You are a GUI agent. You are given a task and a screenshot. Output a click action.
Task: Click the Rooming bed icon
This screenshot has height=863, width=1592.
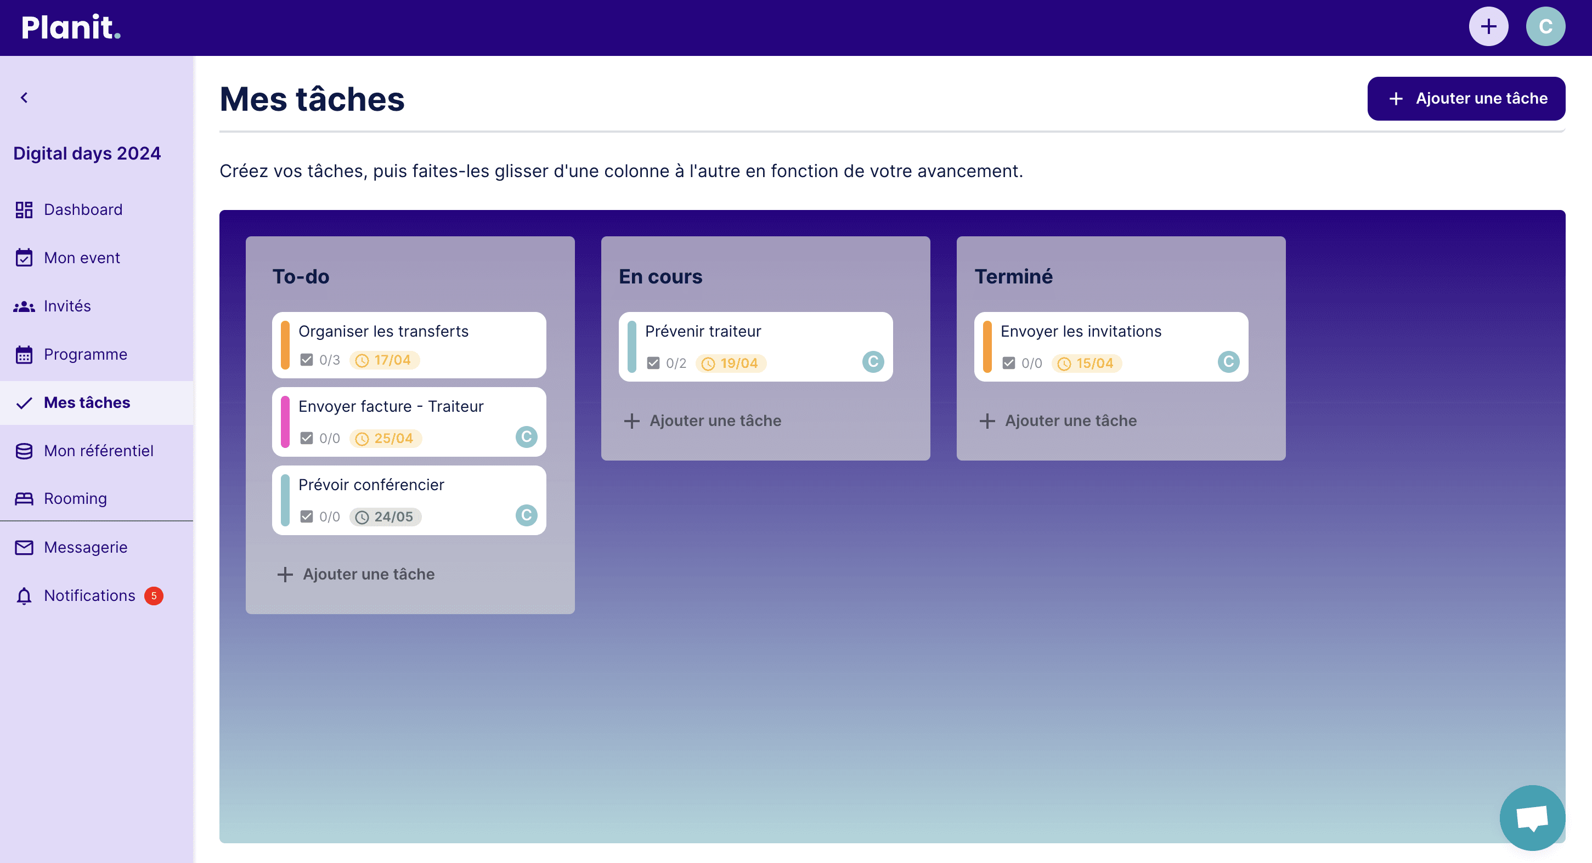(24, 498)
